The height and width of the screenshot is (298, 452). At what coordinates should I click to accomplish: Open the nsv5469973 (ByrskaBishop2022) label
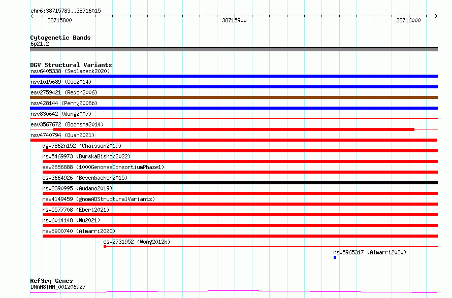(86, 156)
